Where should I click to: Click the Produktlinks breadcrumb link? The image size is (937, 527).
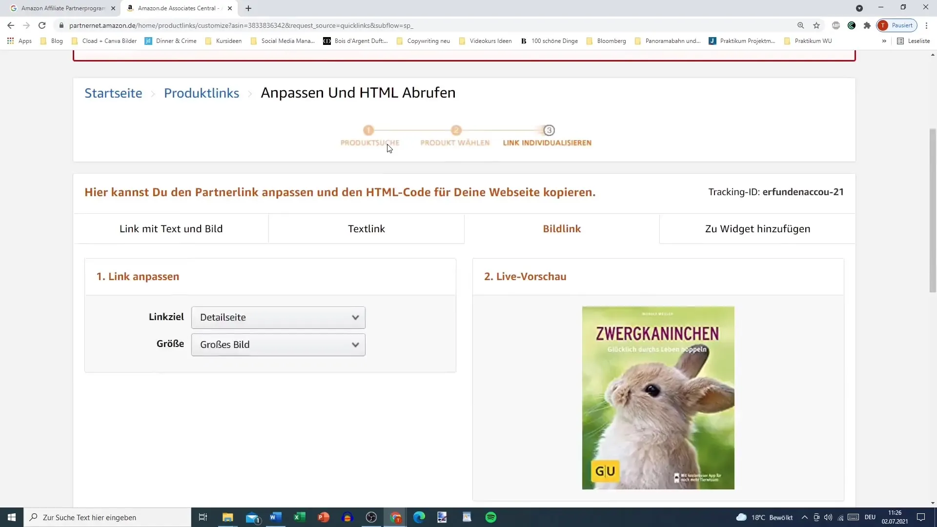(203, 93)
